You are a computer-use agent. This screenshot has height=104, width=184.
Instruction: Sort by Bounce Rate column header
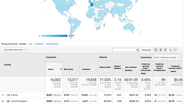click(105, 67)
